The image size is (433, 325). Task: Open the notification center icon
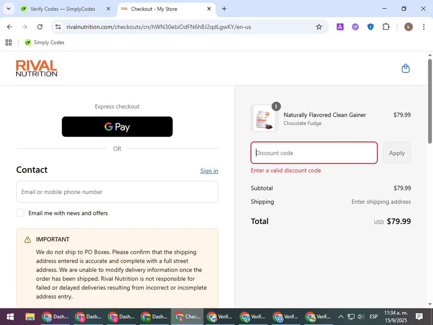(x=419, y=317)
